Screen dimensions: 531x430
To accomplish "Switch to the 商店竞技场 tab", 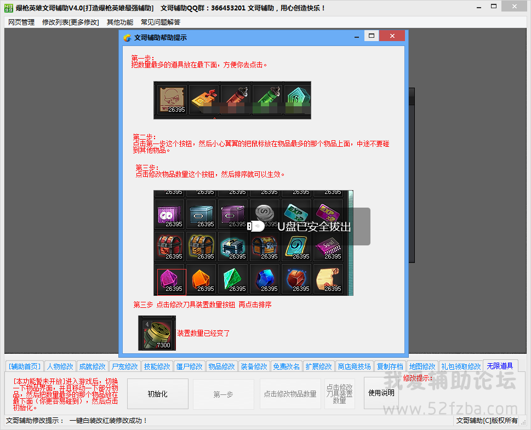I will (x=354, y=366).
